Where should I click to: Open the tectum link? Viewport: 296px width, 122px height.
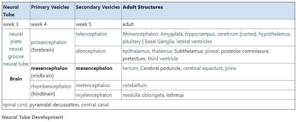[130, 68]
